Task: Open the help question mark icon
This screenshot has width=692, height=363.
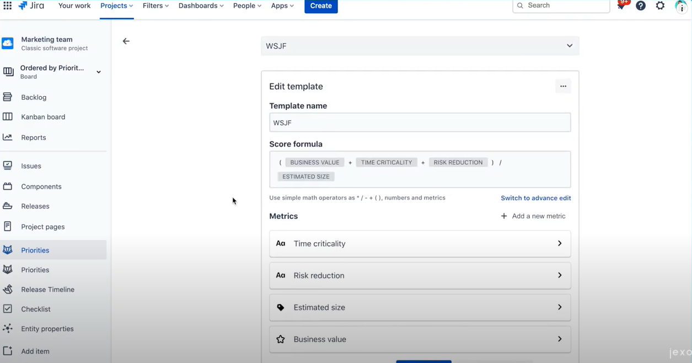Action: point(640,6)
